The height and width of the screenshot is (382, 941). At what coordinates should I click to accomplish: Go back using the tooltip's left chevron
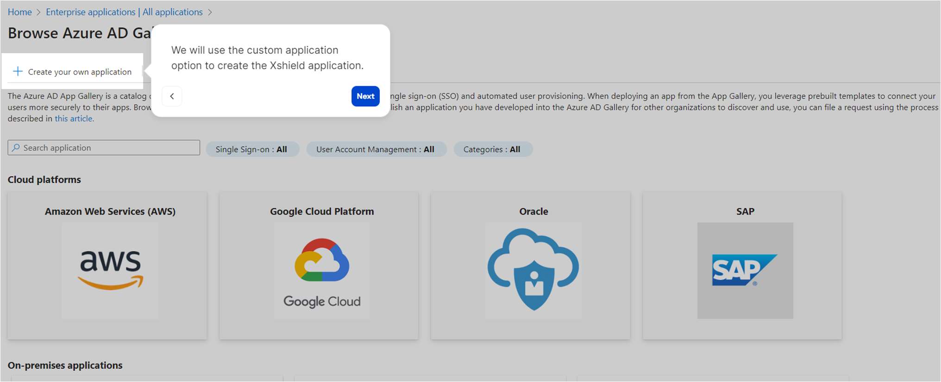point(172,96)
